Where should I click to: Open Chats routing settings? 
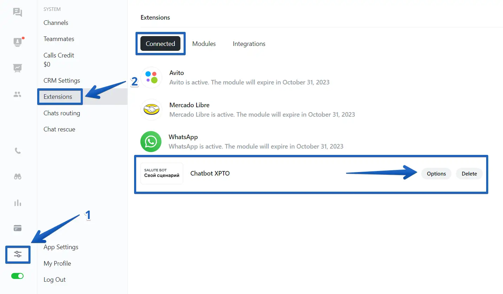coord(62,113)
